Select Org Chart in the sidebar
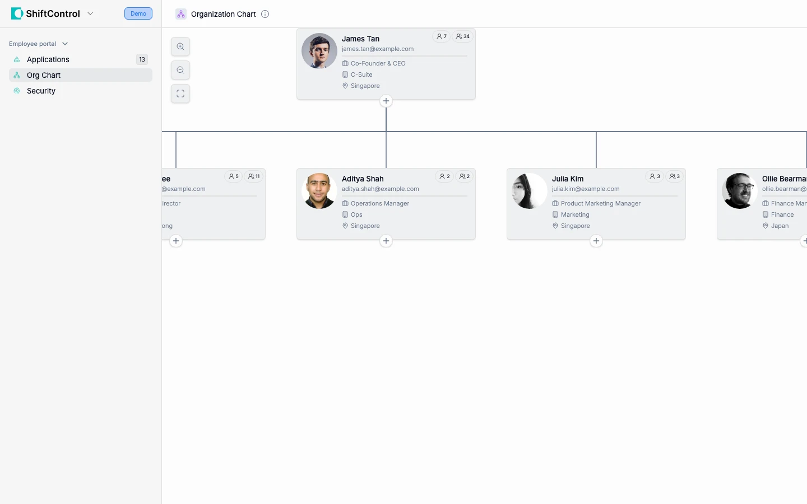Image resolution: width=807 pixels, height=504 pixels. (x=44, y=75)
